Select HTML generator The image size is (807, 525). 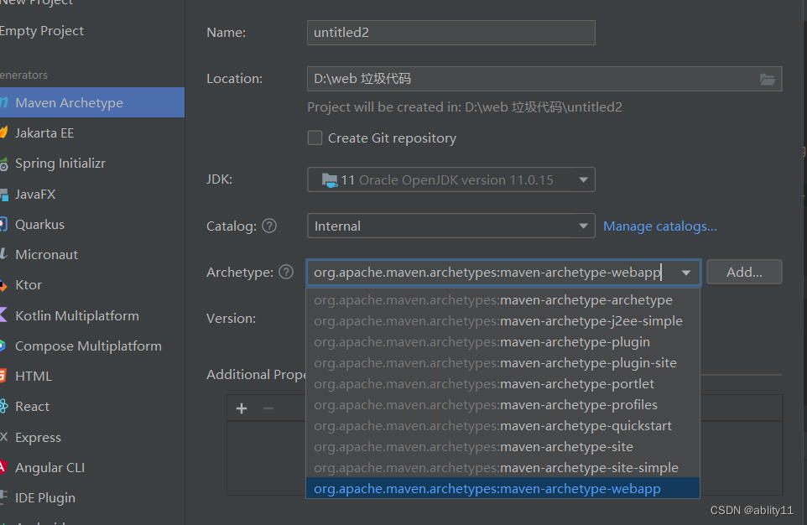click(92, 377)
